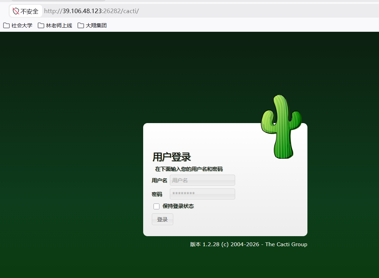Open the 社会大学 bookmark folder
Image resolution: width=379 pixels, height=278 pixels.
(18, 25)
